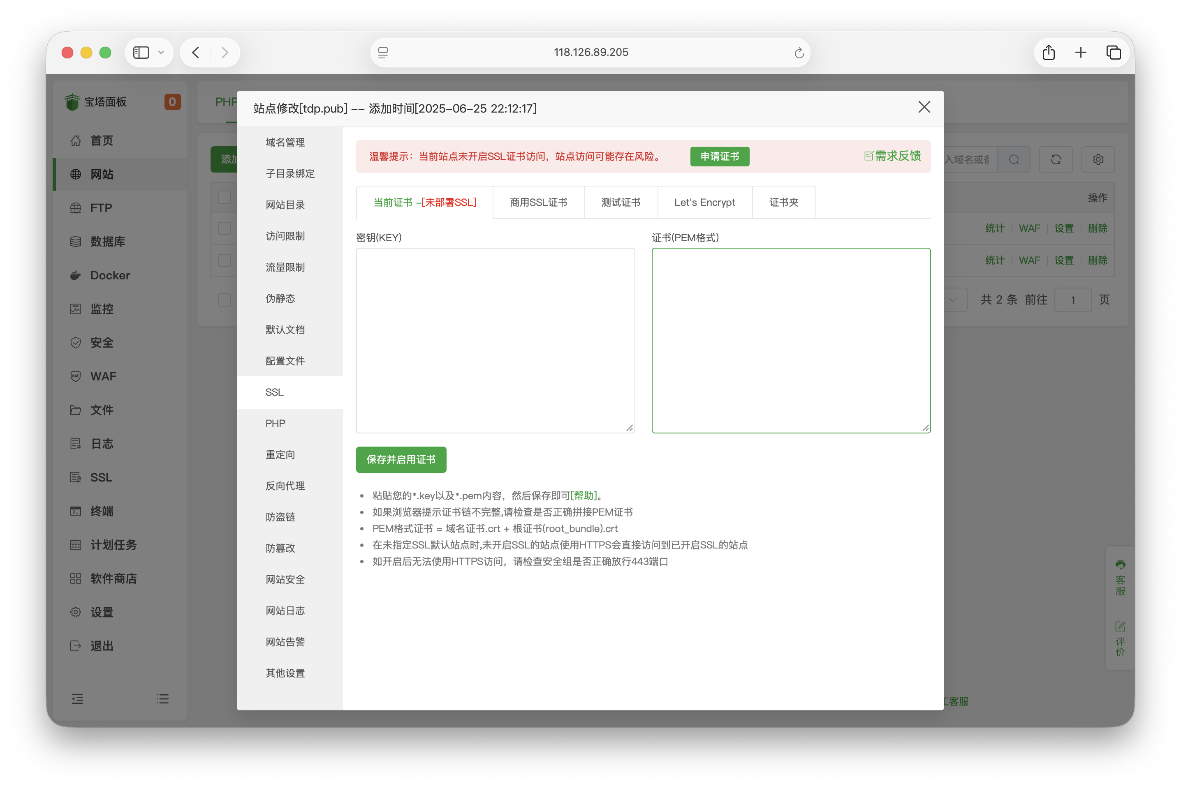The image size is (1181, 788).
Task: Collapse the sidebar with the collapse icon
Action: pyautogui.click(x=77, y=699)
